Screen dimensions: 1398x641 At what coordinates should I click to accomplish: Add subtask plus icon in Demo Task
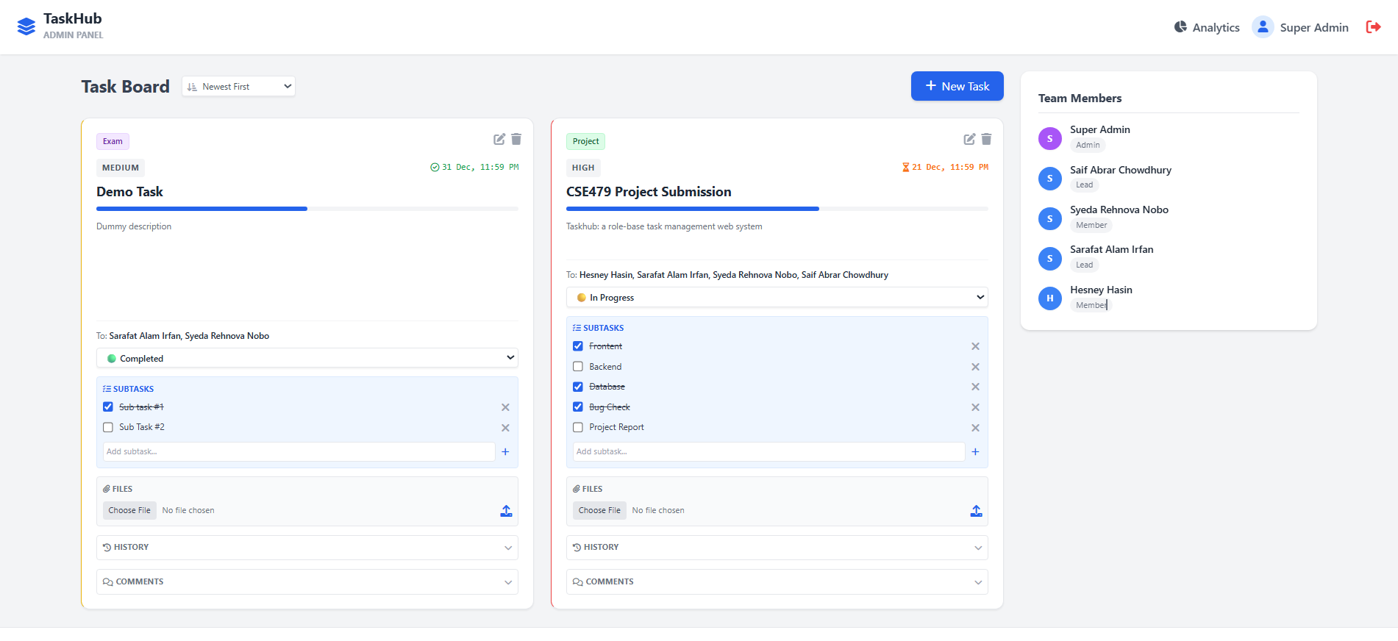pyautogui.click(x=505, y=452)
